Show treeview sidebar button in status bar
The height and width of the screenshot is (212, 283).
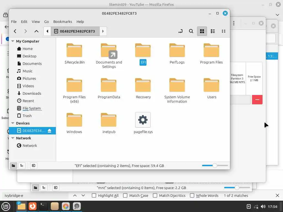(x=22, y=166)
